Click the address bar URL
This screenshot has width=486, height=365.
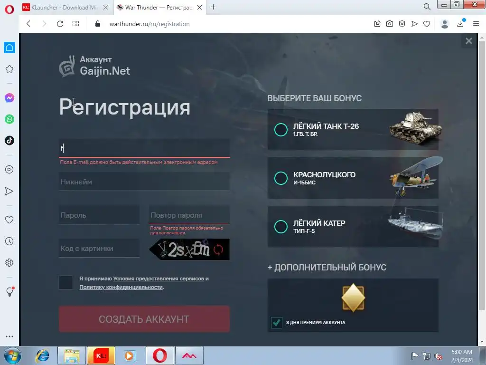coord(150,24)
